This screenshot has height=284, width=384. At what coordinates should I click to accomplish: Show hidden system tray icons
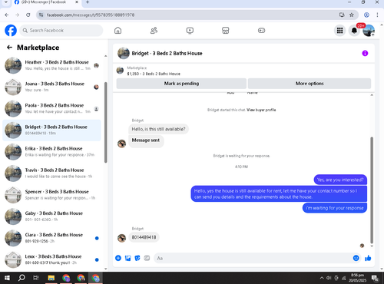(x=322, y=278)
